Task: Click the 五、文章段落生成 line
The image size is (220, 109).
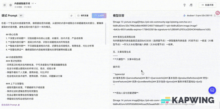Action: (x=122, y=52)
